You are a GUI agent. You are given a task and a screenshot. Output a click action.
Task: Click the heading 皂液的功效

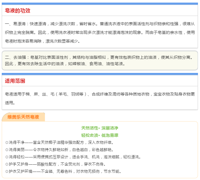tap(17, 11)
